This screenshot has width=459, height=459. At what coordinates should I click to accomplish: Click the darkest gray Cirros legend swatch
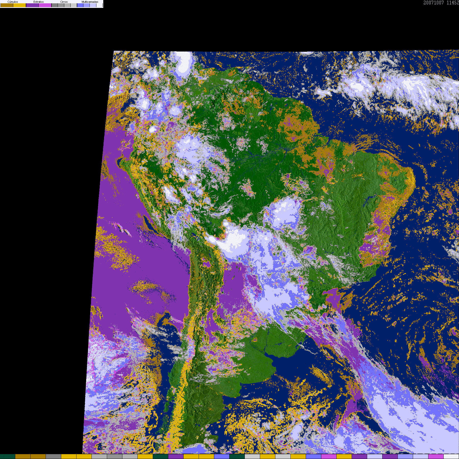tap(55, 5)
